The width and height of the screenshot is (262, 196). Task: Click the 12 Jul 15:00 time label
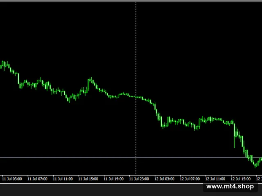point(240,179)
